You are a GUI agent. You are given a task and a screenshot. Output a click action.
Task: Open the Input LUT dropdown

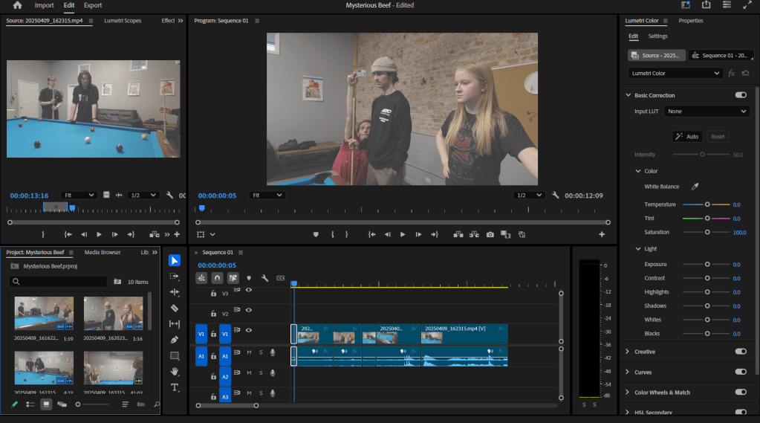click(x=707, y=112)
